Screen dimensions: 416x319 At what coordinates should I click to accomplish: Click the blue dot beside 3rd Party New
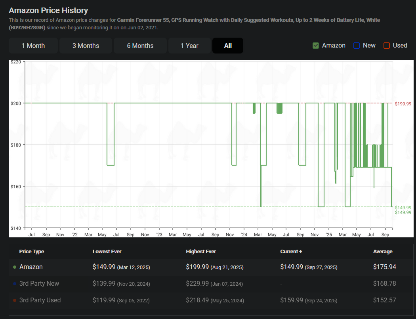15,284
